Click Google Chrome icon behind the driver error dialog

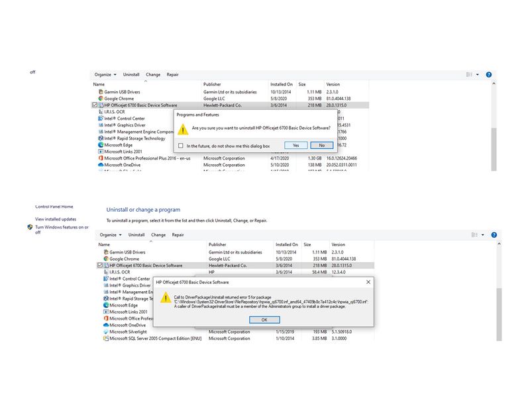[106, 259]
